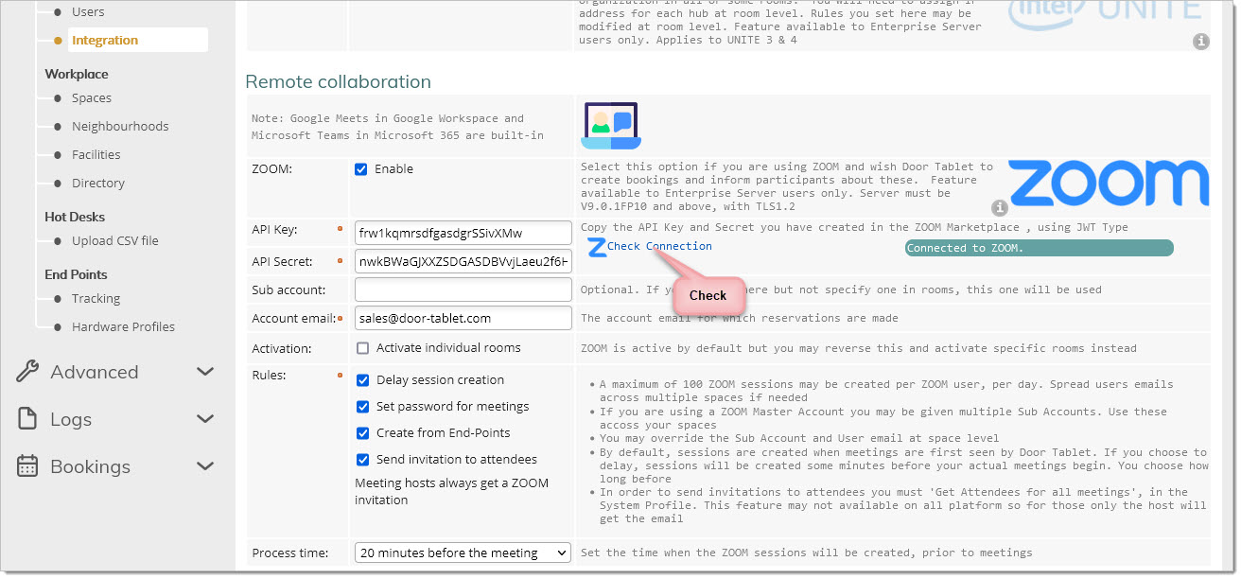This screenshot has width=1241, height=579.
Task: Click the Logs menu label
Action: coord(71,419)
